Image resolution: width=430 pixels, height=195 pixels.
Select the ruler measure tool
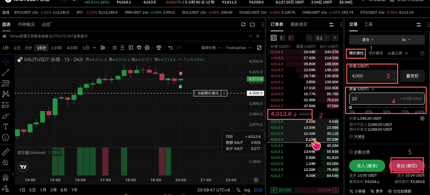[x=6, y=152]
